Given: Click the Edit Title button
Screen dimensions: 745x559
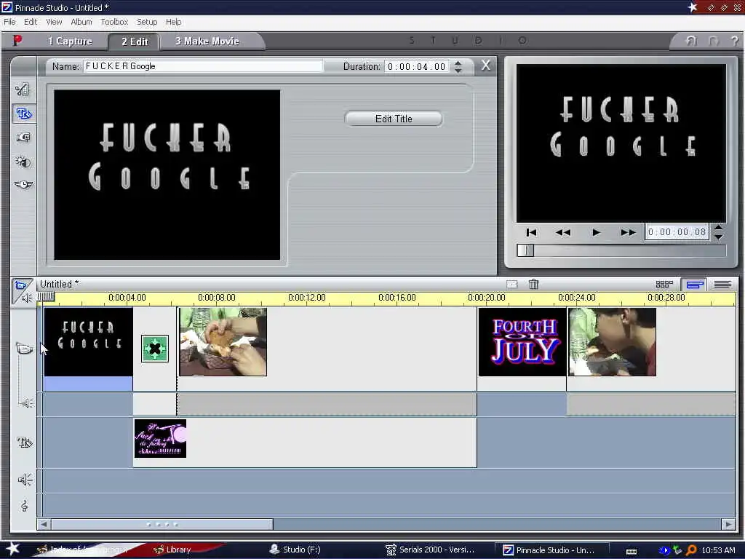Looking at the screenshot, I should coord(394,119).
